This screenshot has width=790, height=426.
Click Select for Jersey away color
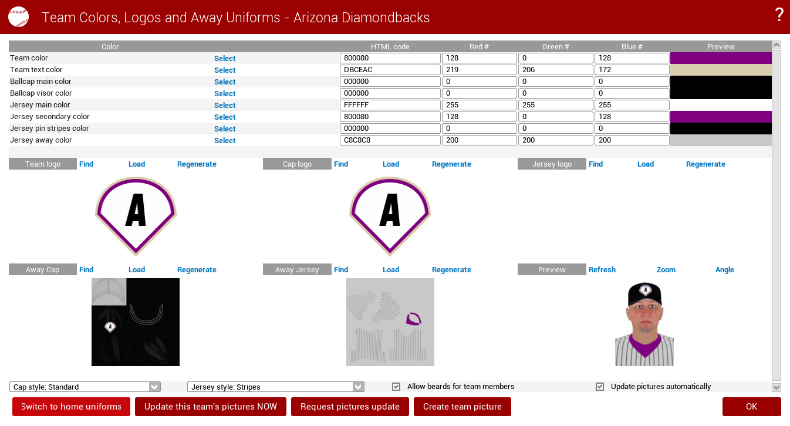225,141
